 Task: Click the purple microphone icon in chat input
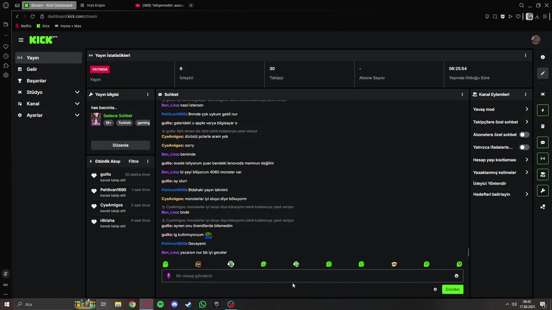(x=169, y=276)
